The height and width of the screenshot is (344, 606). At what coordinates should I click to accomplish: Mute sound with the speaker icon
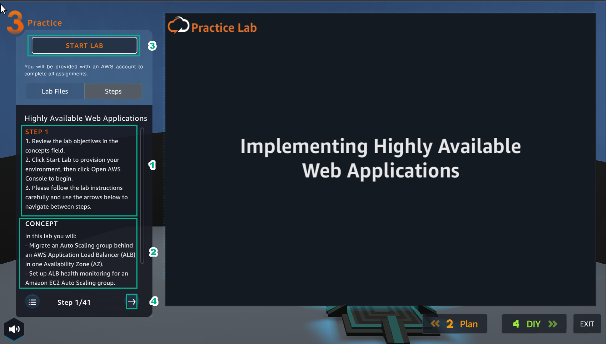coord(14,329)
